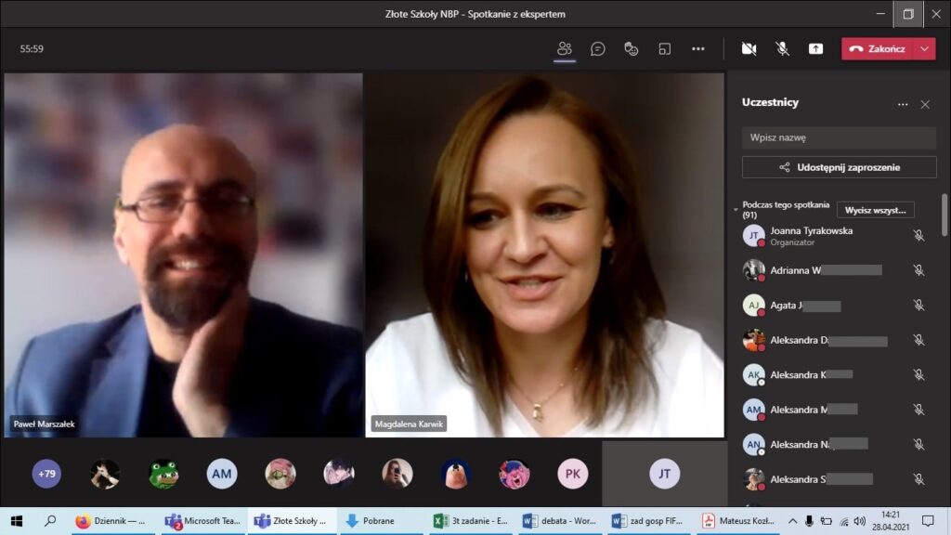This screenshot has width=951, height=535.
Task: Toggle mute icon for Aleksandra N
Action: (918, 445)
